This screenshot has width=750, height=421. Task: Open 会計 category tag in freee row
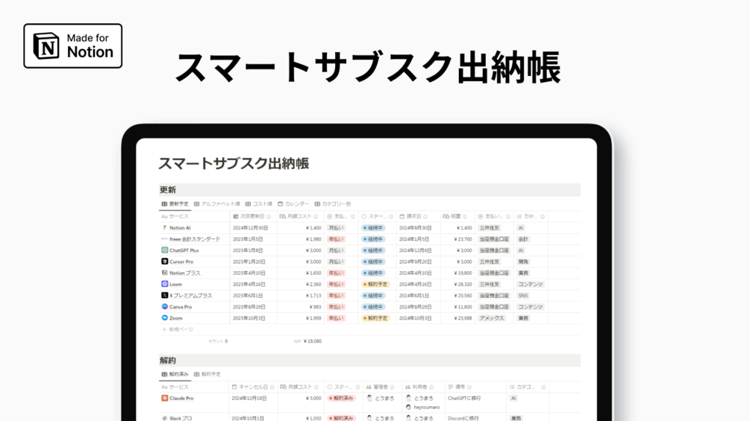pyautogui.click(x=523, y=238)
